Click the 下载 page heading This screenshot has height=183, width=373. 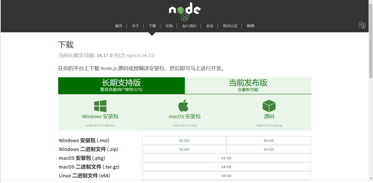click(66, 45)
